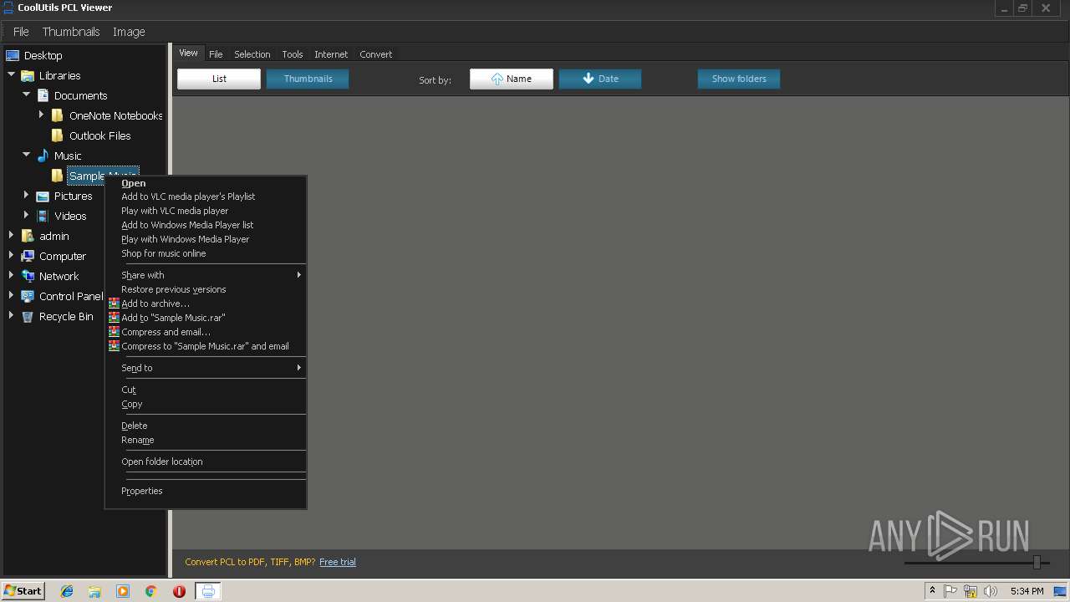The height and width of the screenshot is (602, 1070).
Task: Click the Libraries folder icon
Action: coord(28,75)
